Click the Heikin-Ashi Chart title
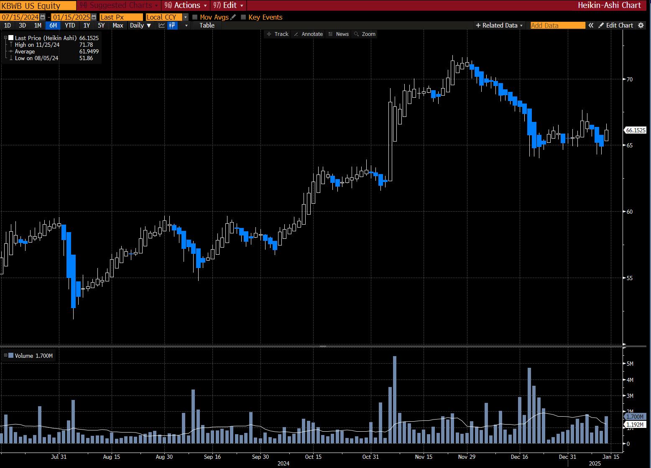Viewport: 651px width, 468px height. [609, 5]
